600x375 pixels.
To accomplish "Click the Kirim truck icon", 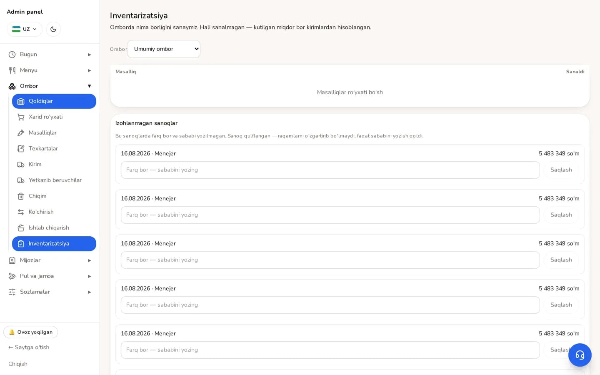I will tap(21, 165).
